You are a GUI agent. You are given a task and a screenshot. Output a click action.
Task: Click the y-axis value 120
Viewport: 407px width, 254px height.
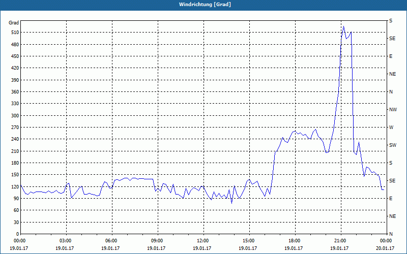click(15, 186)
